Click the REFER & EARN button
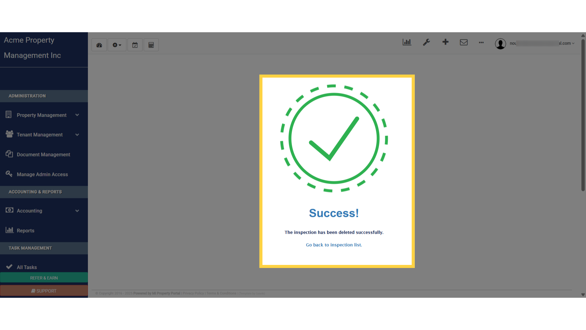The image size is (586, 330). click(x=44, y=278)
